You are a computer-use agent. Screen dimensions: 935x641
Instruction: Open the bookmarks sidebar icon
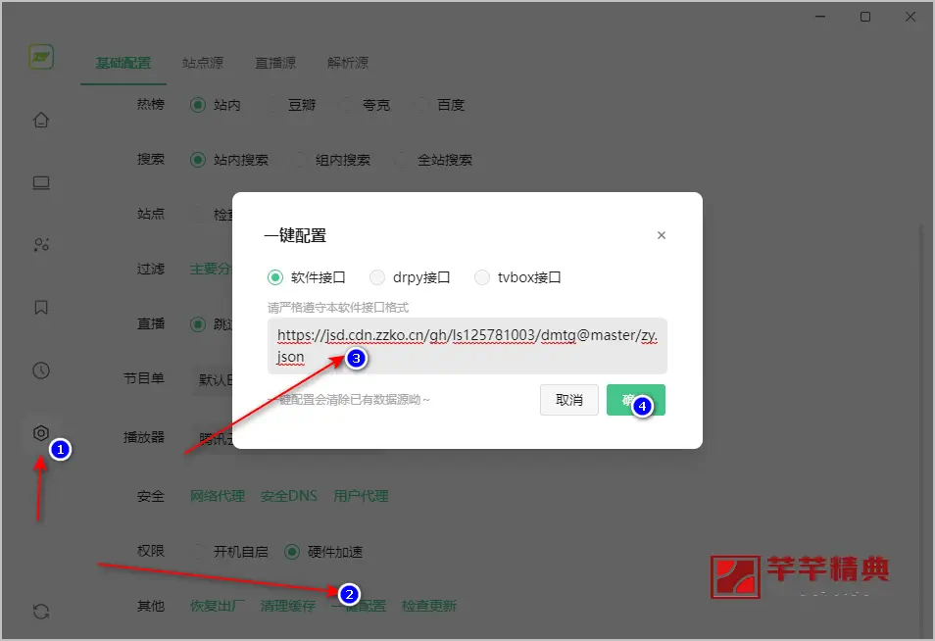41,307
